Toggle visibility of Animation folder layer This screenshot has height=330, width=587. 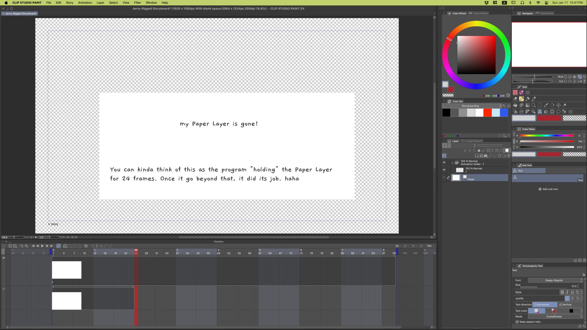coord(444,163)
